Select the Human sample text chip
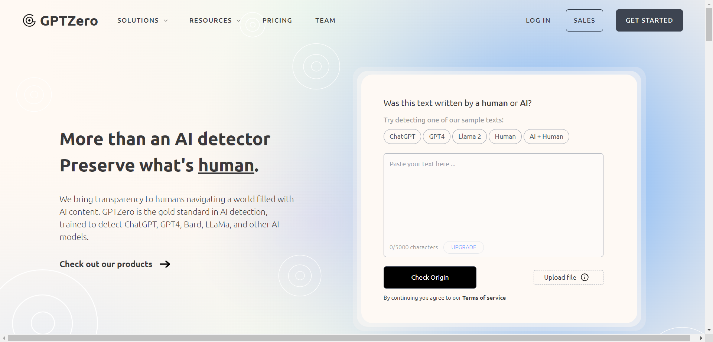This screenshot has width=713, height=342. 505,137
